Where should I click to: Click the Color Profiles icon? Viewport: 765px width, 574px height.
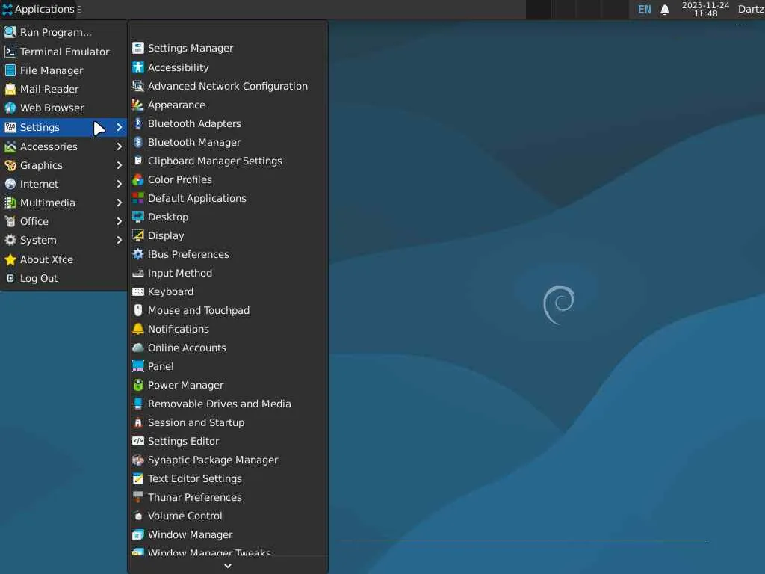point(138,179)
